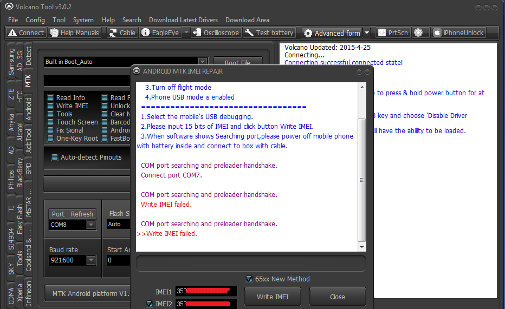Image resolution: width=505 pixels, height=309 pixels.
Task: Launch the EagleEye tool
Action: point(160,32)
